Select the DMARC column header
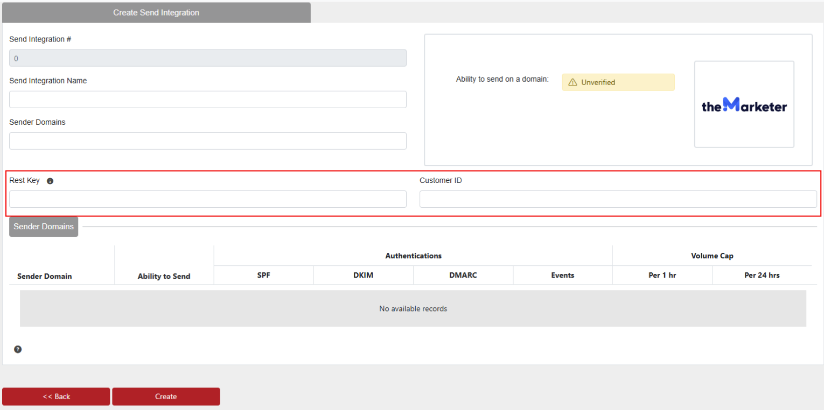Viewport: 824px width, 410px height. [463, 275]
